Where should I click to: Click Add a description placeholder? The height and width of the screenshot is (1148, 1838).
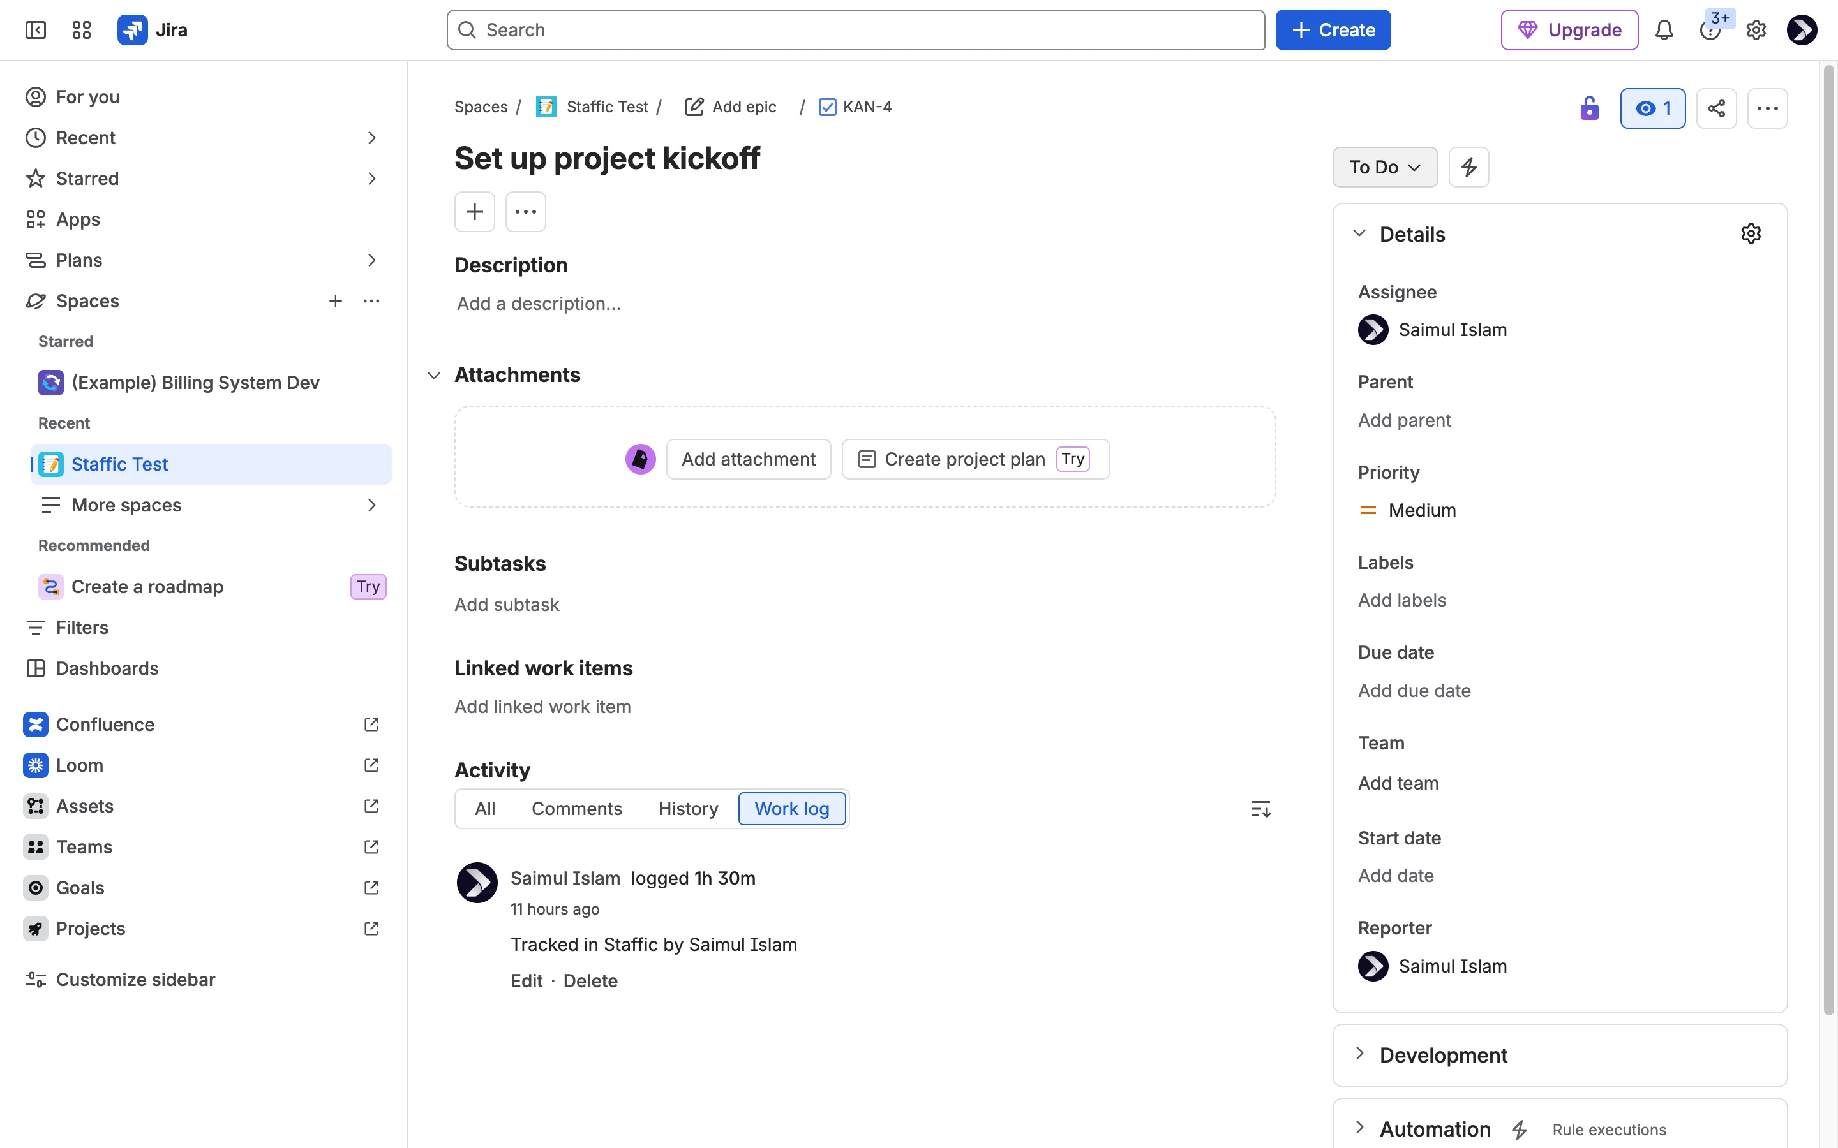[539, 304]
